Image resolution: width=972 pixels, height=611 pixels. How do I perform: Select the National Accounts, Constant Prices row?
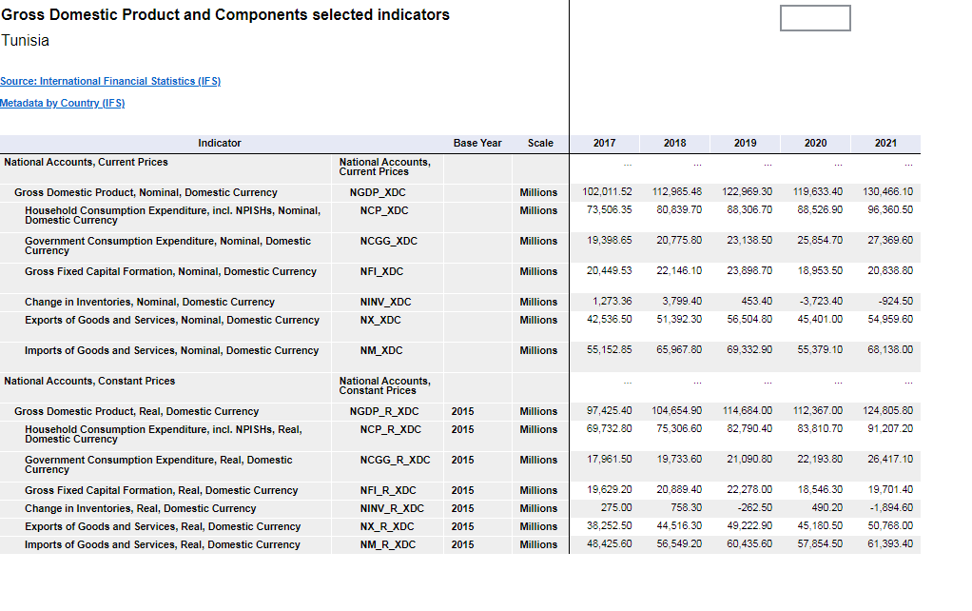pos(89,381)
